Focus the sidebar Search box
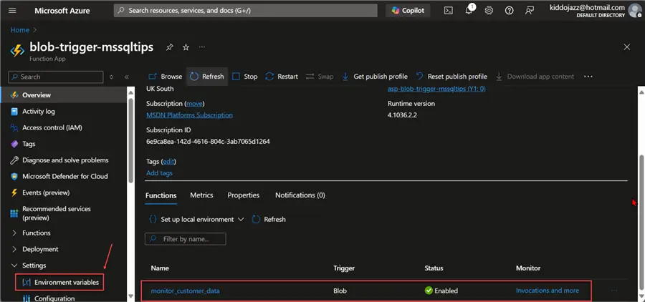The width and height of the screenshot is (645, 302). (x=55, y=77)
